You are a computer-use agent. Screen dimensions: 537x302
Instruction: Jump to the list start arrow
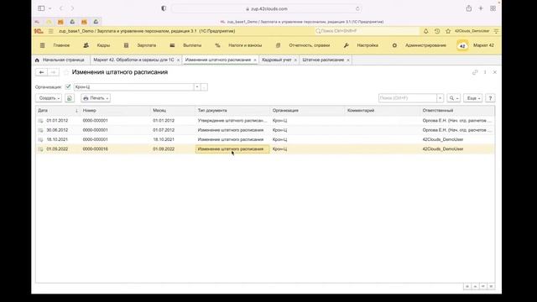pos(467,286)
